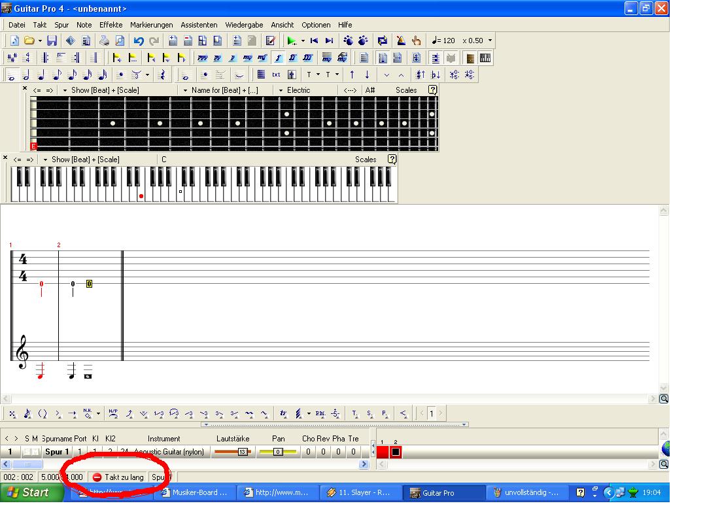
Task: Toggle the piano keyboard view icon
Action: [485, 58]
